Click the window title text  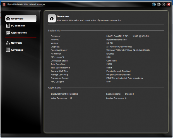[x=26, y=4]
